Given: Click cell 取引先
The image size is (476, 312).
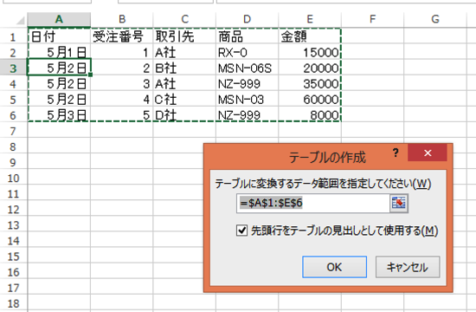Looking at the screenshot, I should [184, 36].
